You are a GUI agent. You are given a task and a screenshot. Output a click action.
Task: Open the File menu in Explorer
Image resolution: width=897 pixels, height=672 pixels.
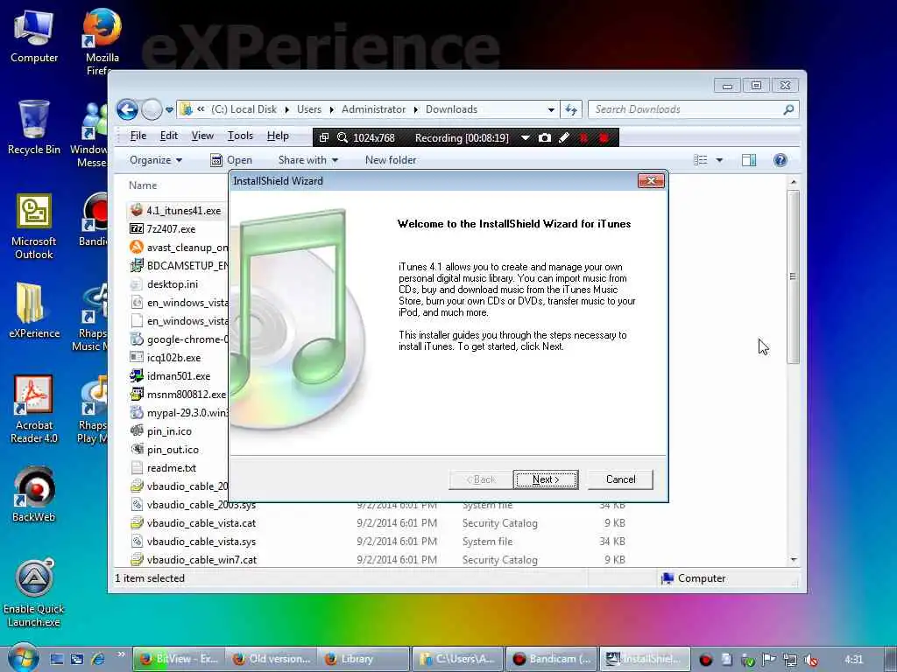click(138, 136)
